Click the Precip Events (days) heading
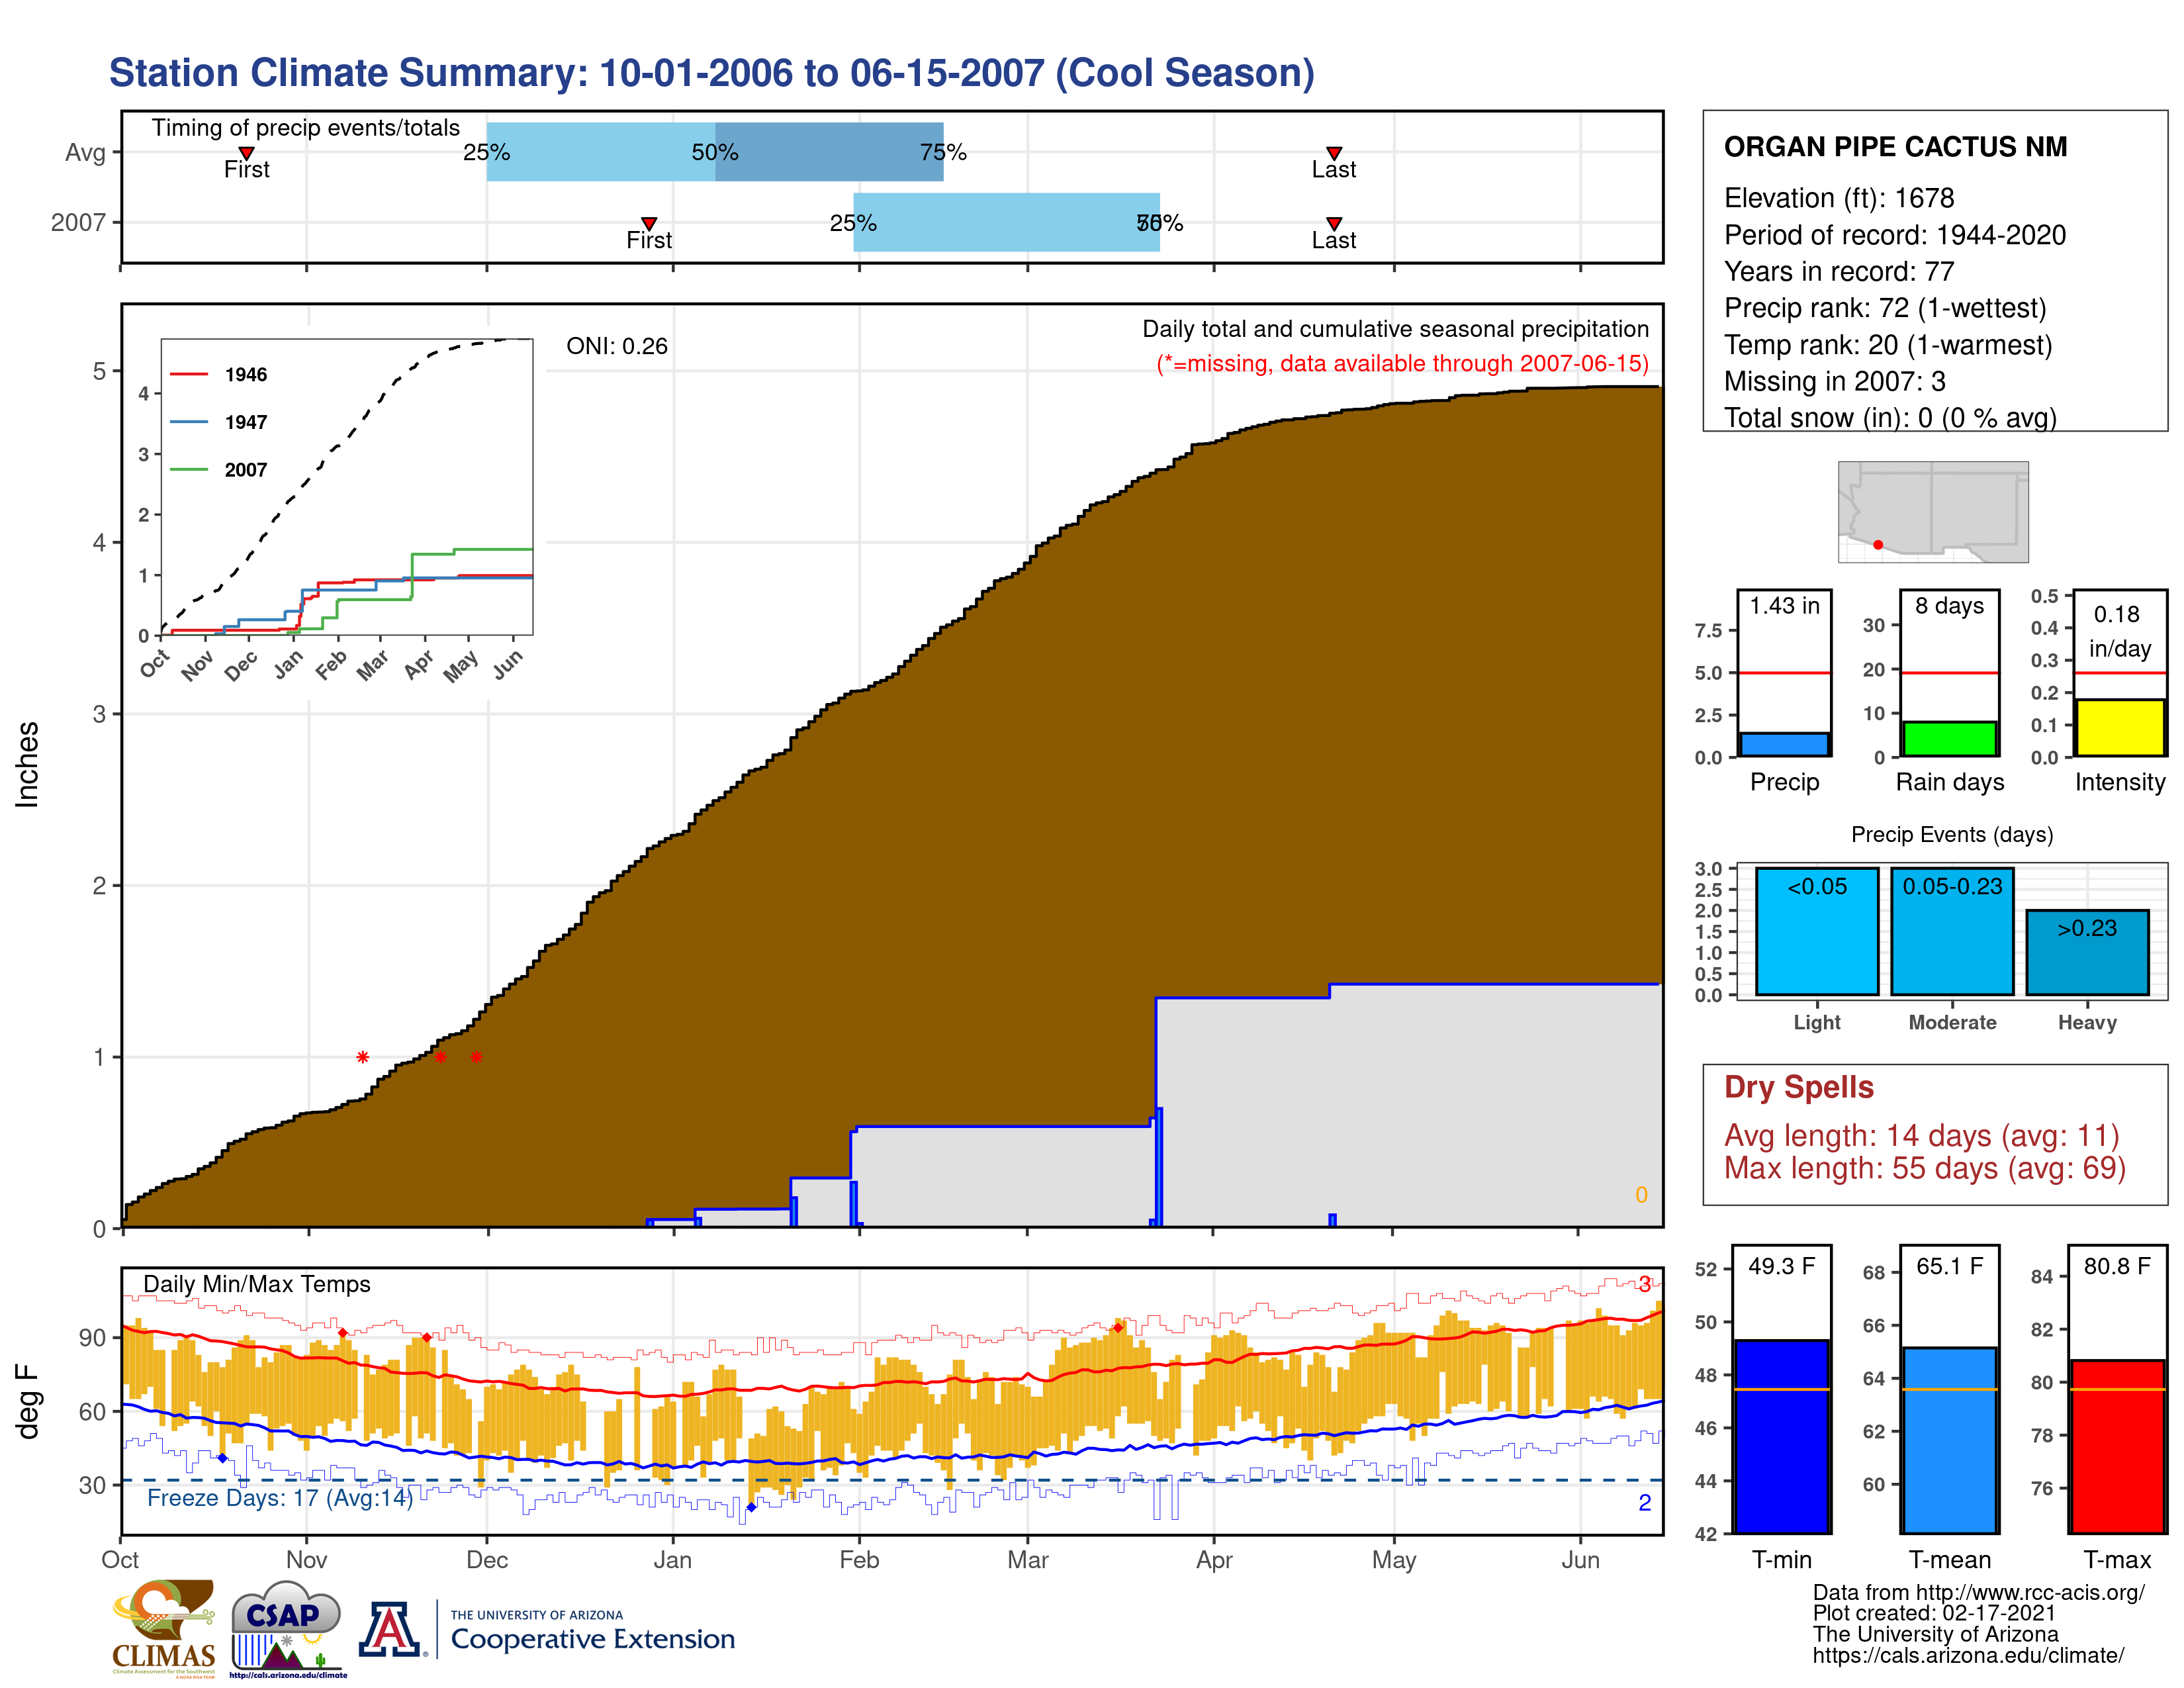Viewport: 2184px width, 1688px height. [1952, 835]
